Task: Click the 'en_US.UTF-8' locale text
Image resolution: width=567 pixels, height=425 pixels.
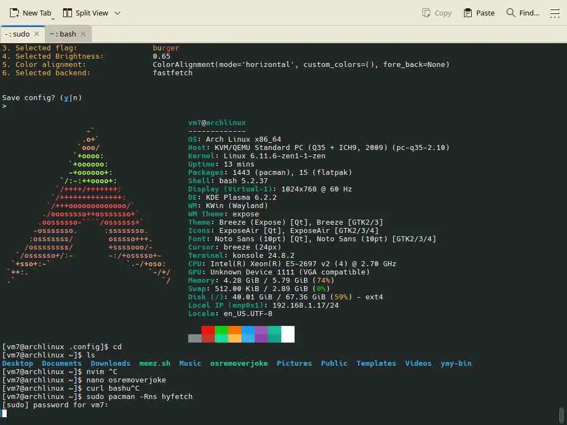Action: click(248, 314)
